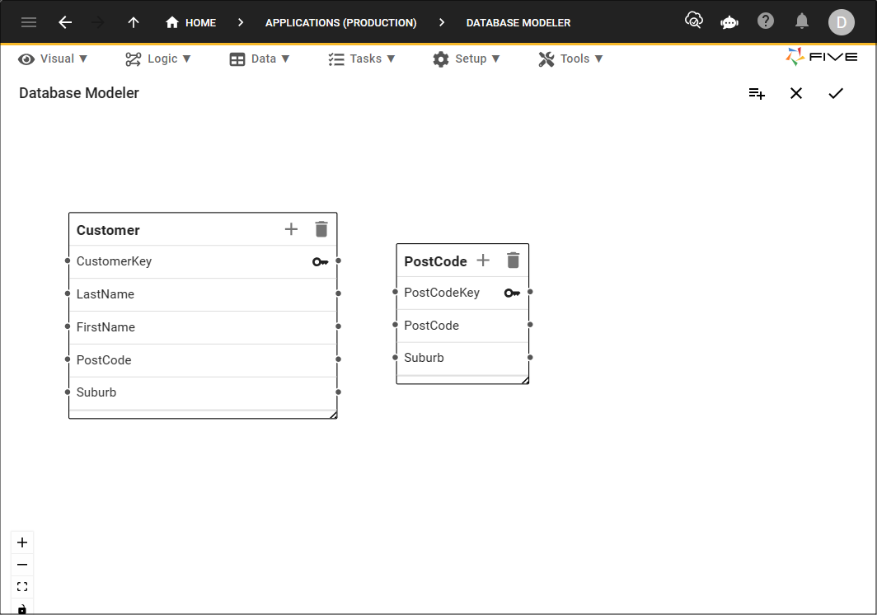Toggle the canvas lock control
877x615 pixels.
click(x=22, y=608)
